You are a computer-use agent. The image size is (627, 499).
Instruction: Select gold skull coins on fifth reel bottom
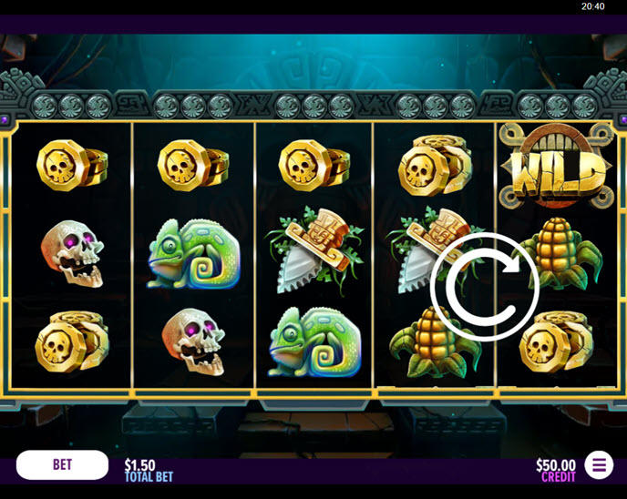[x=556, y=342]
